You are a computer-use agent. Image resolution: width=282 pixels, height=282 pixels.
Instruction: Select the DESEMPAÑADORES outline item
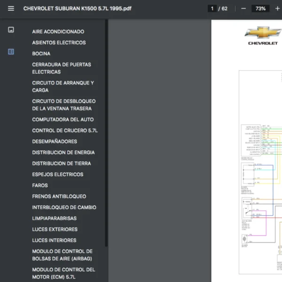point(55,141)
